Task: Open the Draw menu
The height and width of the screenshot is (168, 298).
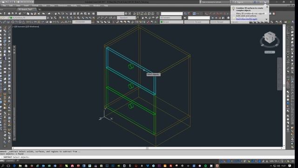Action: [x=52, y=6]
